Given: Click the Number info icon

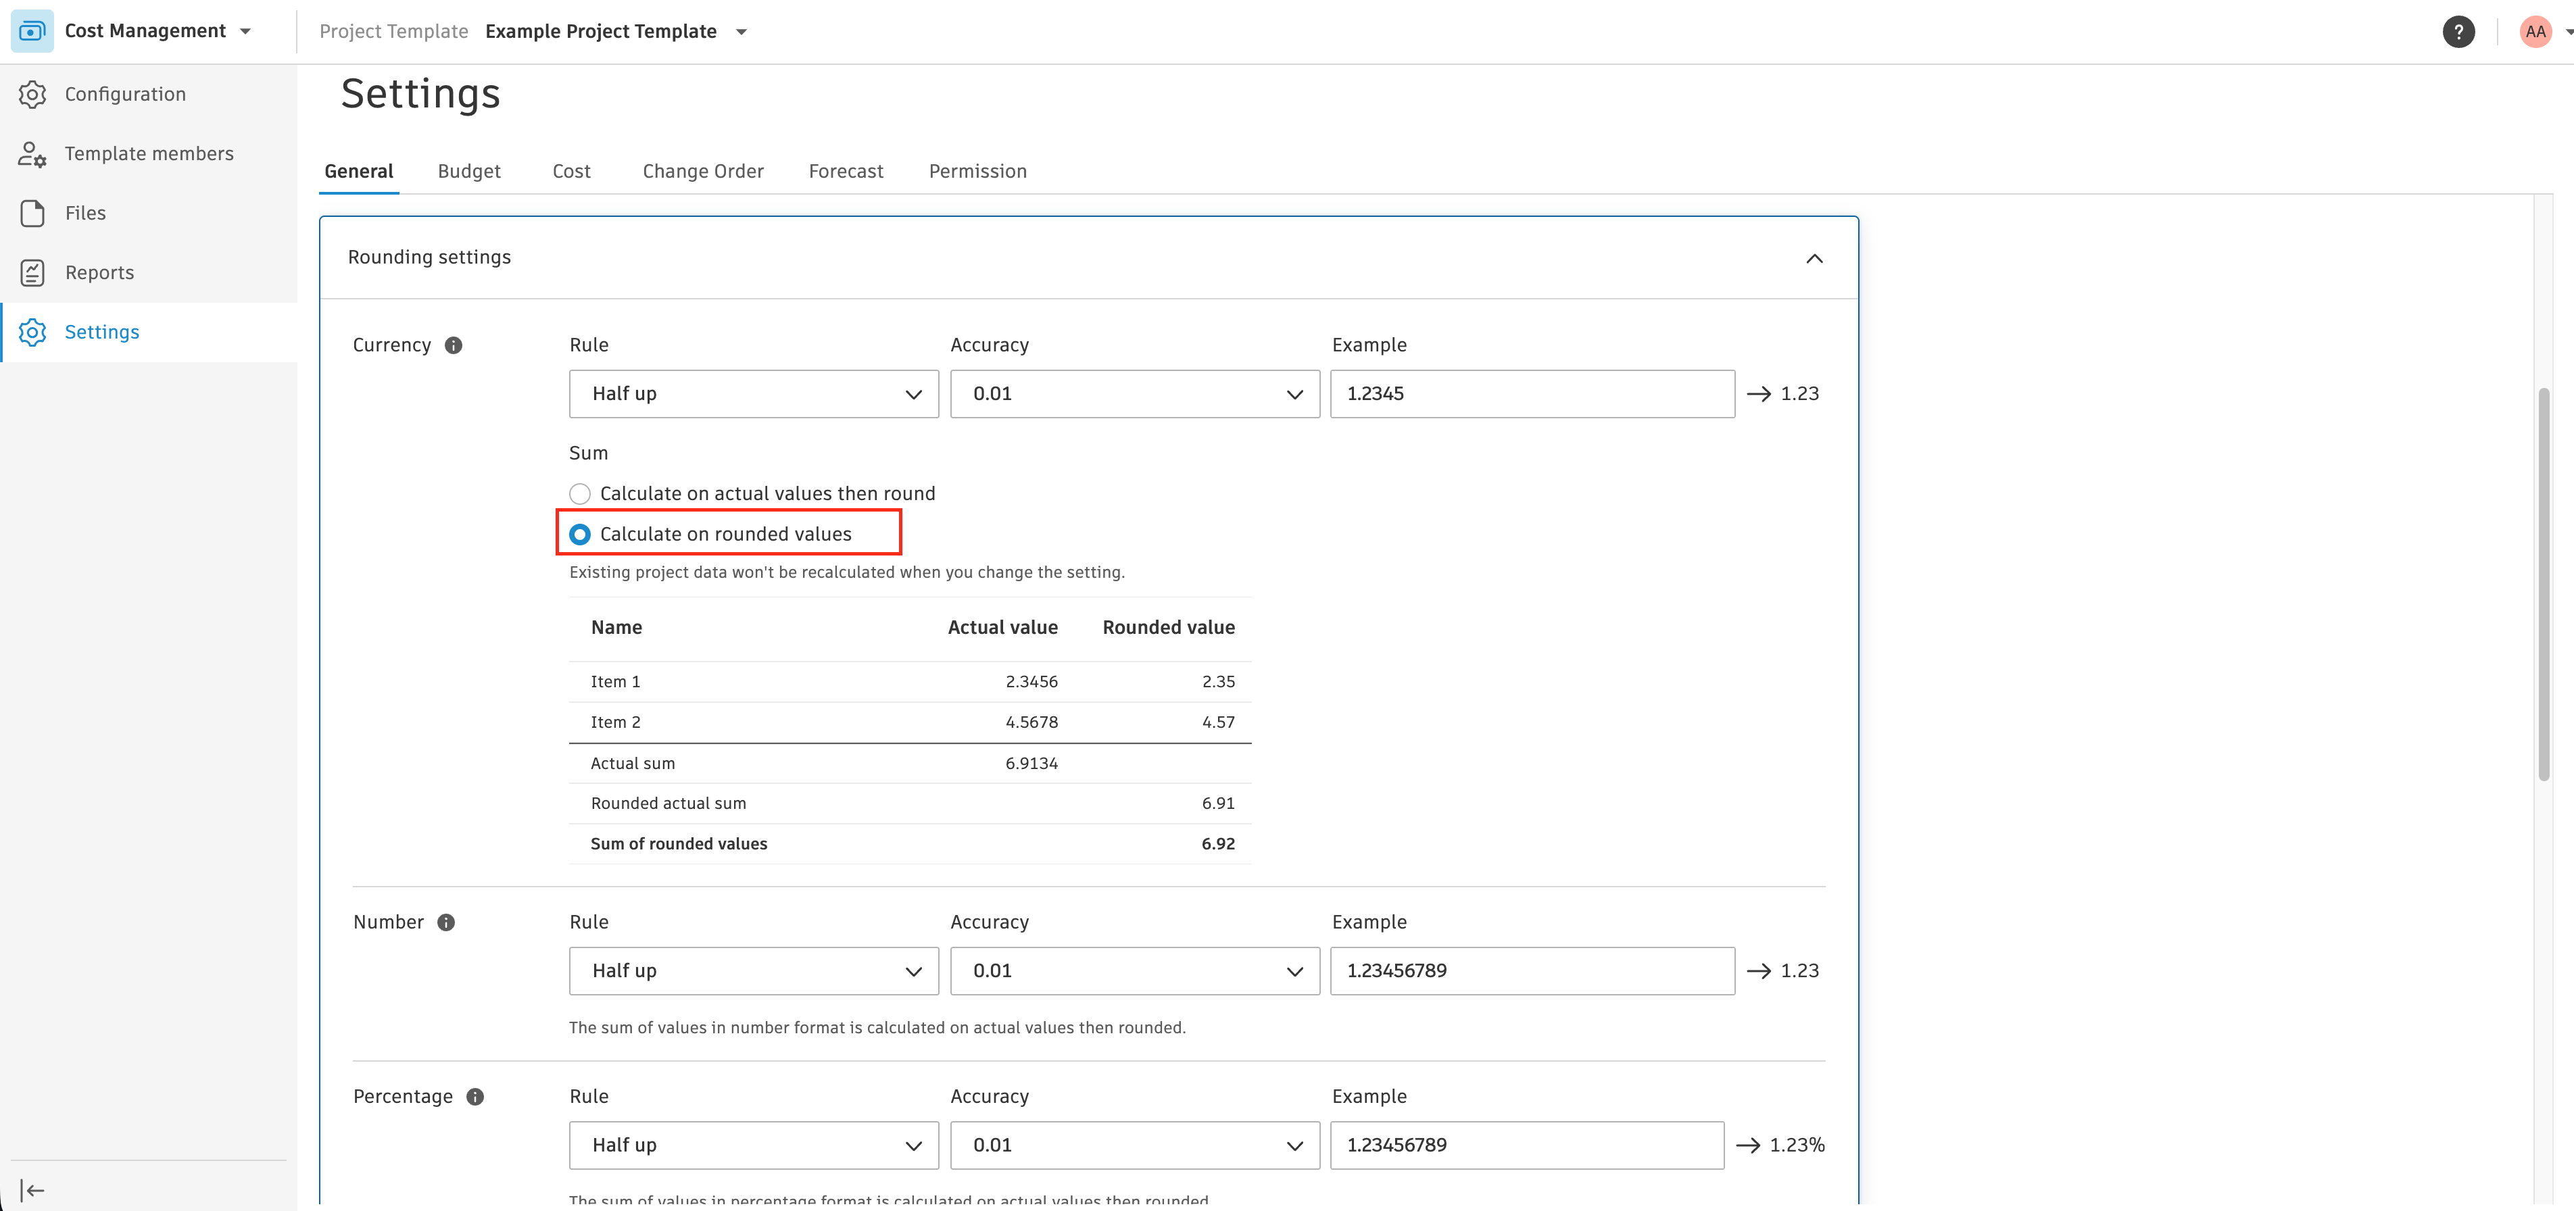Looking at the screenshot, I should pyautogui.click(x=447, y=922).
